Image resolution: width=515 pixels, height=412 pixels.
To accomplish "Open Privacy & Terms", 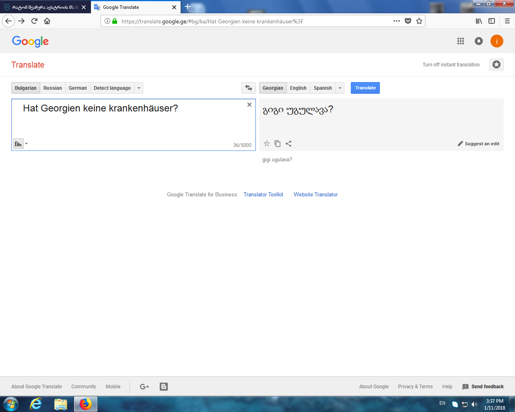I will (x=415, y=387).
